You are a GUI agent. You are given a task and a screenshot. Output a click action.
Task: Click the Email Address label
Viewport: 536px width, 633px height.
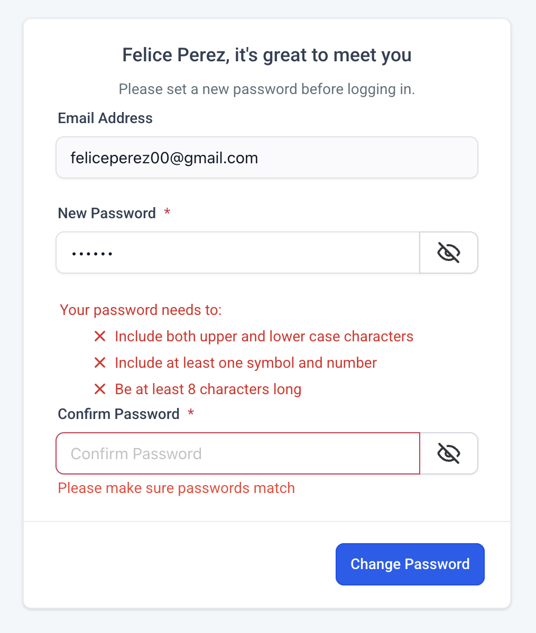click(105, 118)
